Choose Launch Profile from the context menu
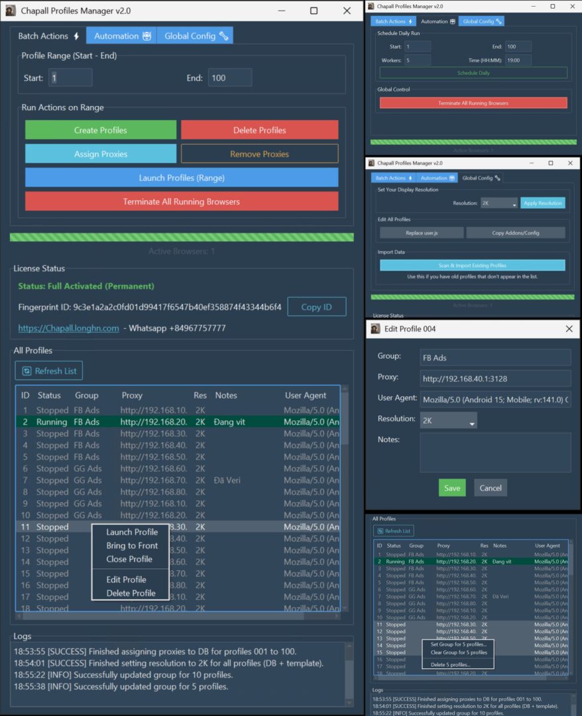 [132, 532]
